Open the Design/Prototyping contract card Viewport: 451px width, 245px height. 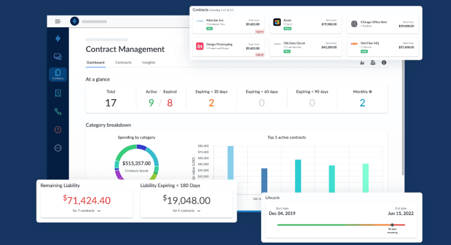point(229,47)
